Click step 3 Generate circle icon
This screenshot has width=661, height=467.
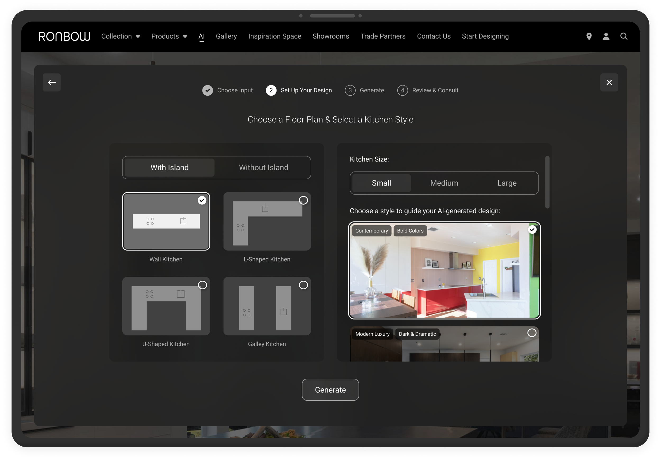pos(350,90)
